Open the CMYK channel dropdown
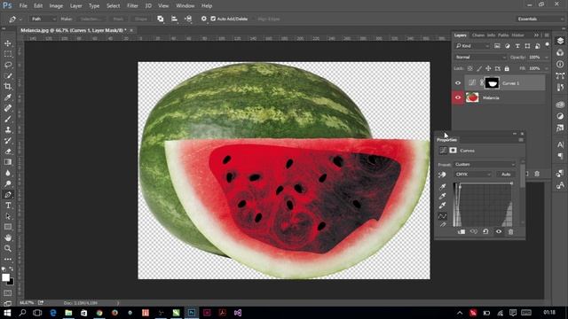This screenshot has height=319, width=568. coord(473,175)
